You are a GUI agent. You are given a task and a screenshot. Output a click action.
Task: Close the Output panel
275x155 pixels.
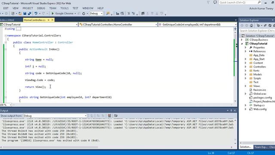(235, 111)
